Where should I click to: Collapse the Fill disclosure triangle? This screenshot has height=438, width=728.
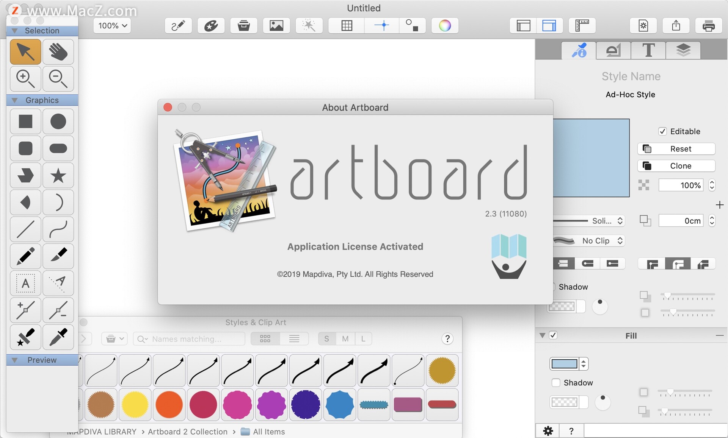click(543, 335)
